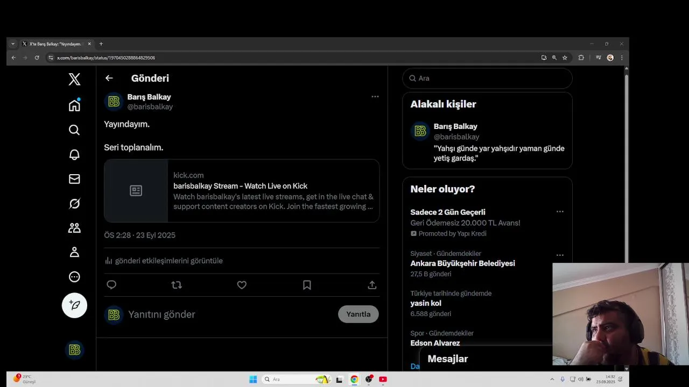689x387 pixels.
Task: Open the three-dot menu on Barış Balkay's post
Action: [x=375, y=97]
